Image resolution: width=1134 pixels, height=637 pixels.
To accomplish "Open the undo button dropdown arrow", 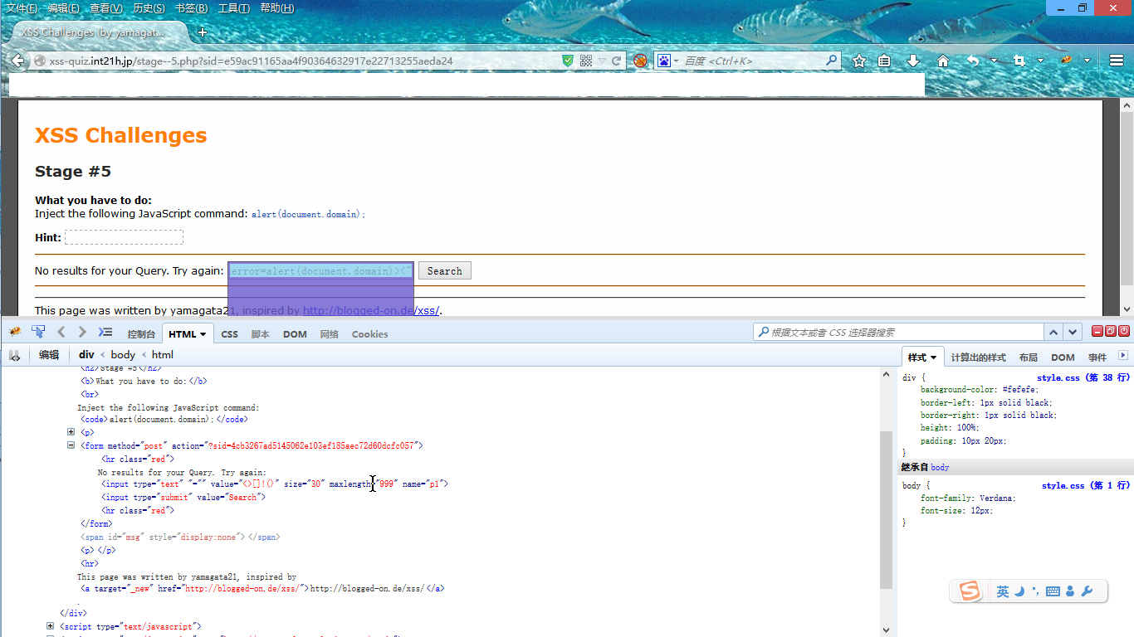I will point(993,61).
